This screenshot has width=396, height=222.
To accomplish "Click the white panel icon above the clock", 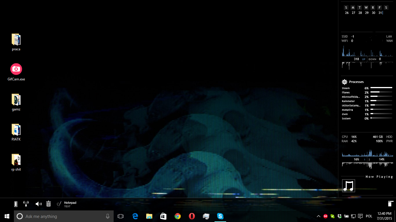I will (390, 203).
